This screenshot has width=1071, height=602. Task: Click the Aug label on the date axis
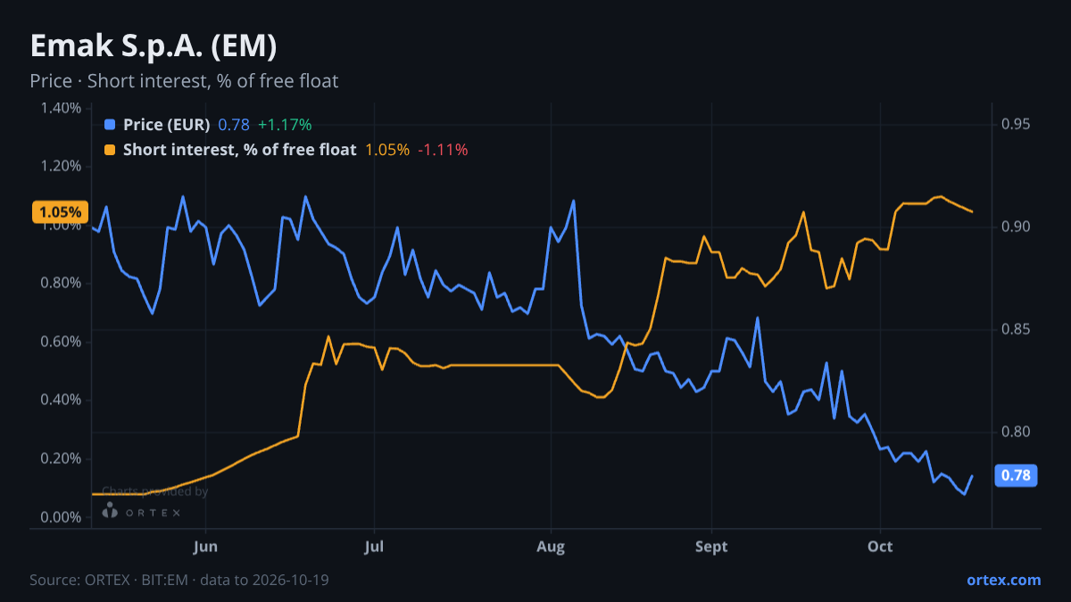click(551, 546)
